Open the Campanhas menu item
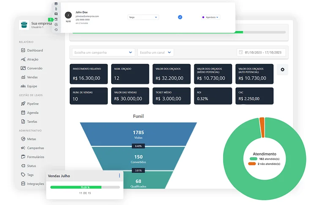This screenshot has height=205, width=311. click(x=35, y=148)
